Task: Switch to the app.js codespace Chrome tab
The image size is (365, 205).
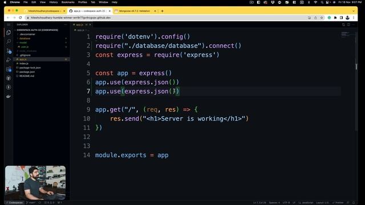Action: point(90,11)
